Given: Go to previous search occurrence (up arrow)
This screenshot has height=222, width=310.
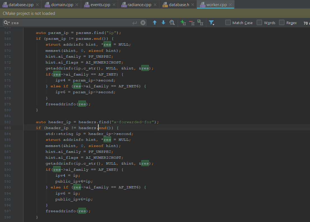Looking at the screenshot, I should [155, 23].
